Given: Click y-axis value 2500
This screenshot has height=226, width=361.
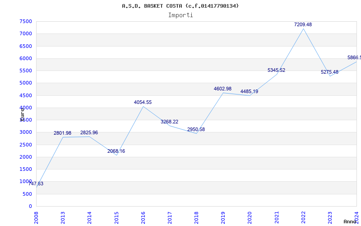Looking at the screenshot, I should coord(26,145).
